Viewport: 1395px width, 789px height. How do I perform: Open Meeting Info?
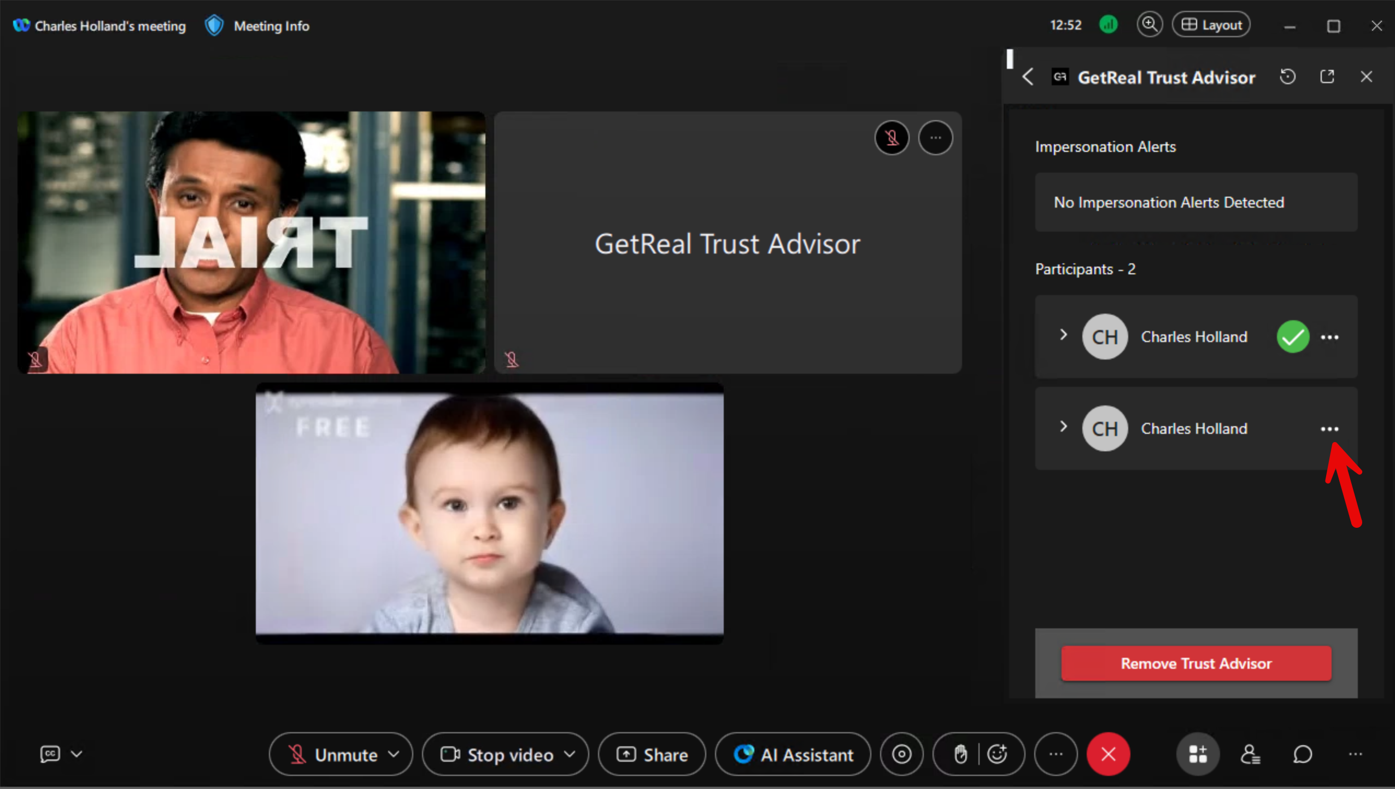pyautogui.click(x=271, y=26)
